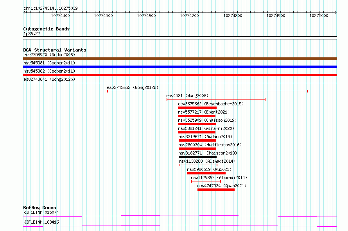Open the esv4531 (Wang2008) label
The height and width of the screenshot is (231, 348).
pyautogui.click(x=187, y=96)
